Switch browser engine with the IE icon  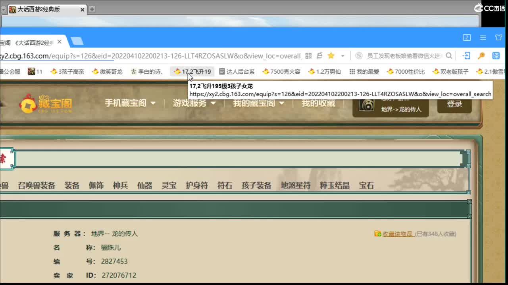(319, 56)
